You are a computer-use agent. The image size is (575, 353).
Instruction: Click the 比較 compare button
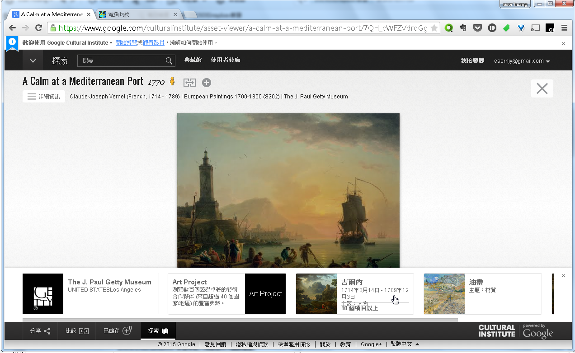tap(77, 331)
